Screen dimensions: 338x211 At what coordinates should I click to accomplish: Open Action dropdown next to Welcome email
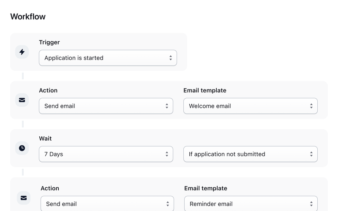tap(106, 106)
